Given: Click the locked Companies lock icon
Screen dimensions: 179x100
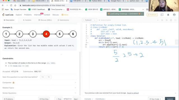Looking at the screenshot, I should (x=13, y=82).
